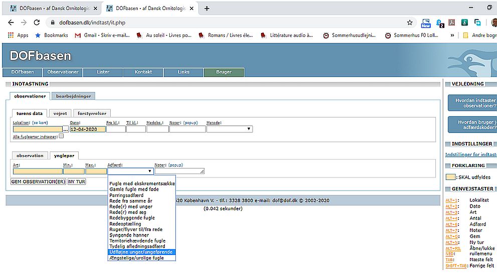Click the Lokalitet input field
The width and height of the screenshot is (497, 273).
[38, 129]
